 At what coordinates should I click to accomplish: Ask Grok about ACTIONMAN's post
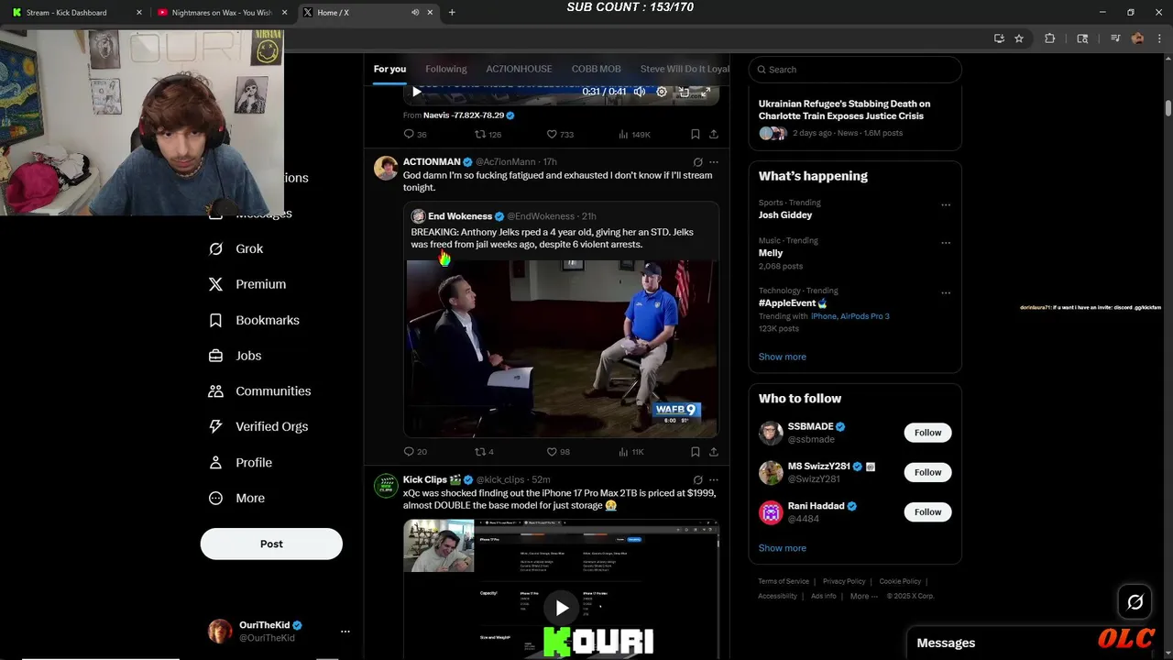tap(697, 162)
